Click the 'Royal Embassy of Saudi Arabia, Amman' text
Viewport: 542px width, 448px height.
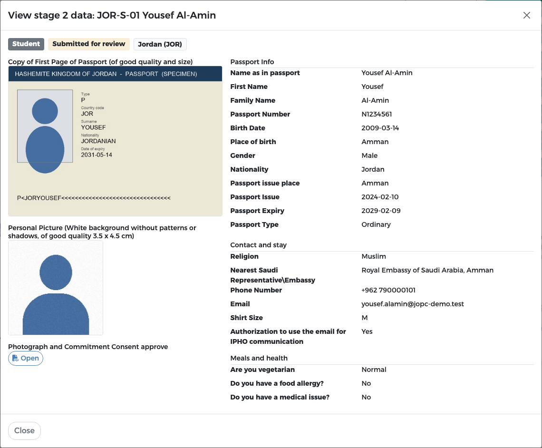[427, 270]
